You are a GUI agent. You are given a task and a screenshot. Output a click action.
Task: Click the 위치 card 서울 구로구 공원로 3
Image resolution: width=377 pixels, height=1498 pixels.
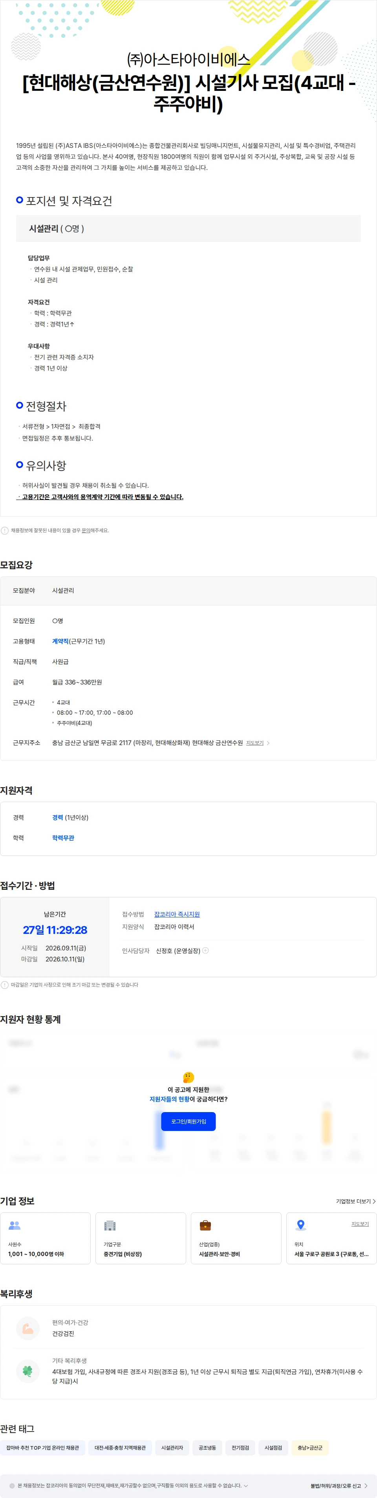331,1238
